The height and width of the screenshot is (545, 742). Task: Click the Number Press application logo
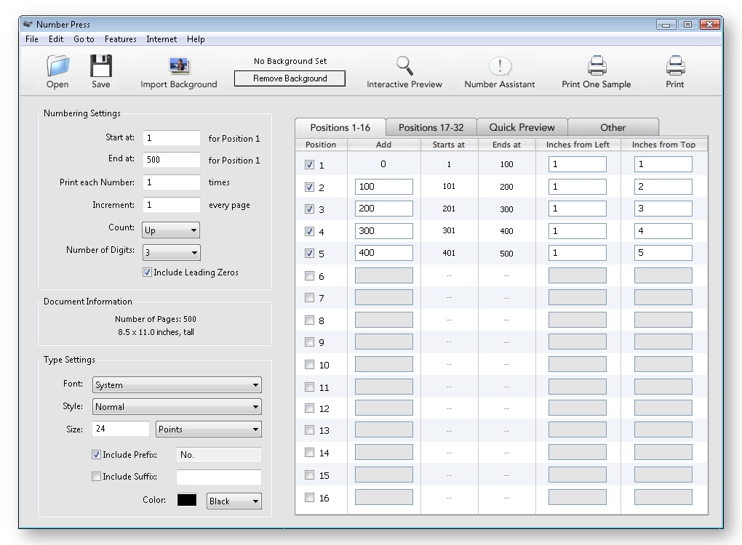pyautogui.click(x=30, y=23)
